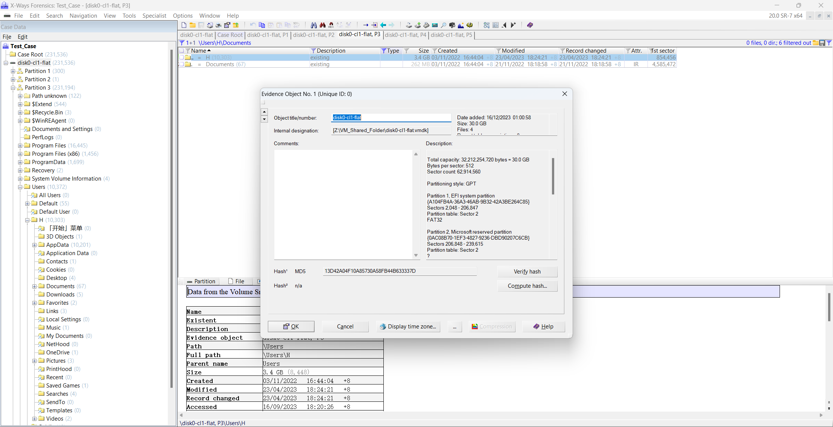Click the magnifying glass toolbar icon
The height and width of the screenshot is (427, 833).
point(444,25)
